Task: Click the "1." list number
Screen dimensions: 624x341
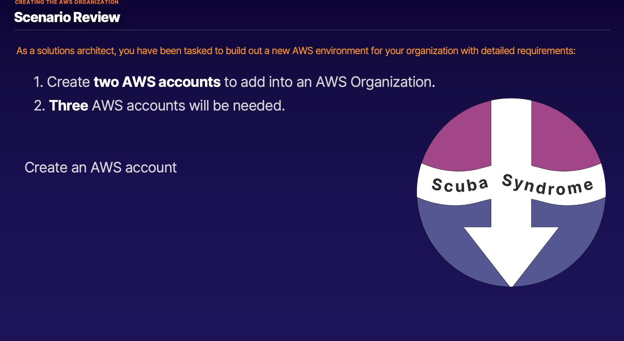Action: [x=38, y=82]
